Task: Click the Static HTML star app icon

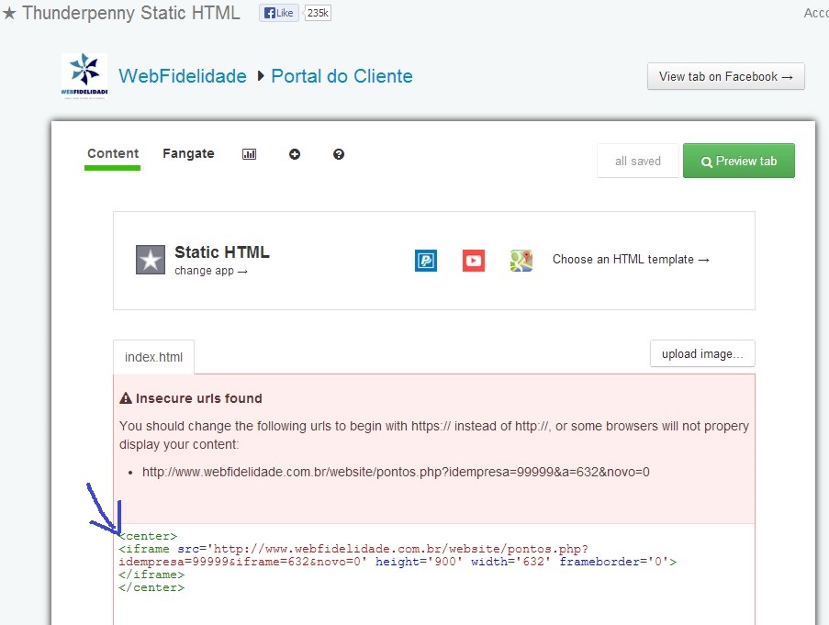Action: pyautogui.click(x=151, y=260)
